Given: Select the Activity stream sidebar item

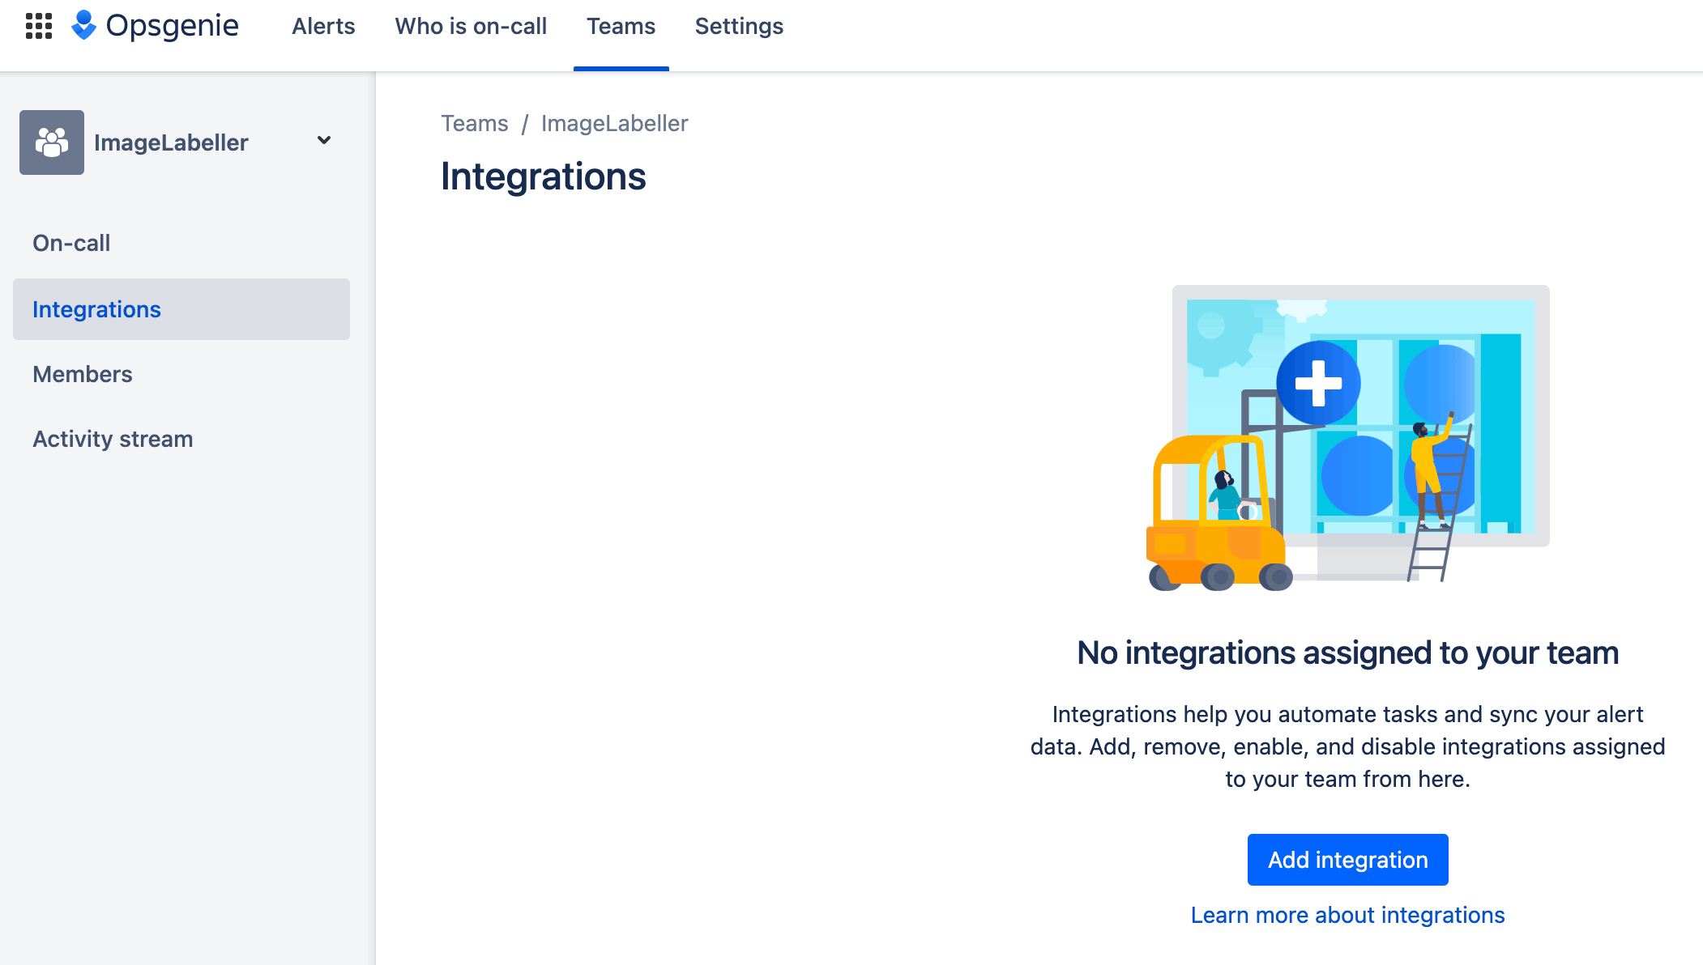Looking at the screenshot, I should coord(113,440).
